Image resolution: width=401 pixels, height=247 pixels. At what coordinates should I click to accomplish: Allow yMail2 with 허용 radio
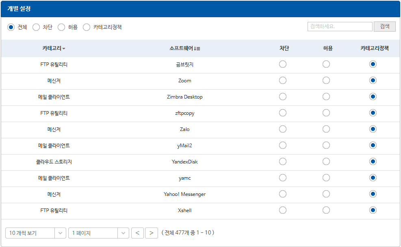[x=326, y=145]
